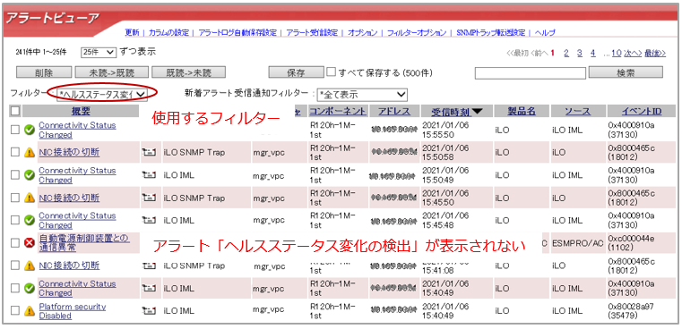Click server type icon in 15:50:58 row
Viewport: 682px width, 329px height.
coord(149,152)
